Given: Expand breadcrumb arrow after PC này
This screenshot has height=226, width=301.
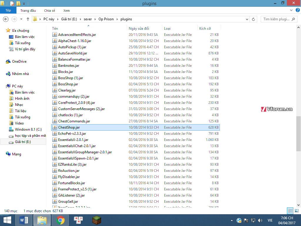Looking at the screenshot, I should (58, 19).
